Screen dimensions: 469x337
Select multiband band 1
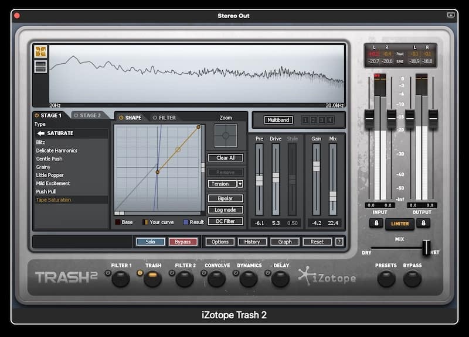(x=305, y=120)
